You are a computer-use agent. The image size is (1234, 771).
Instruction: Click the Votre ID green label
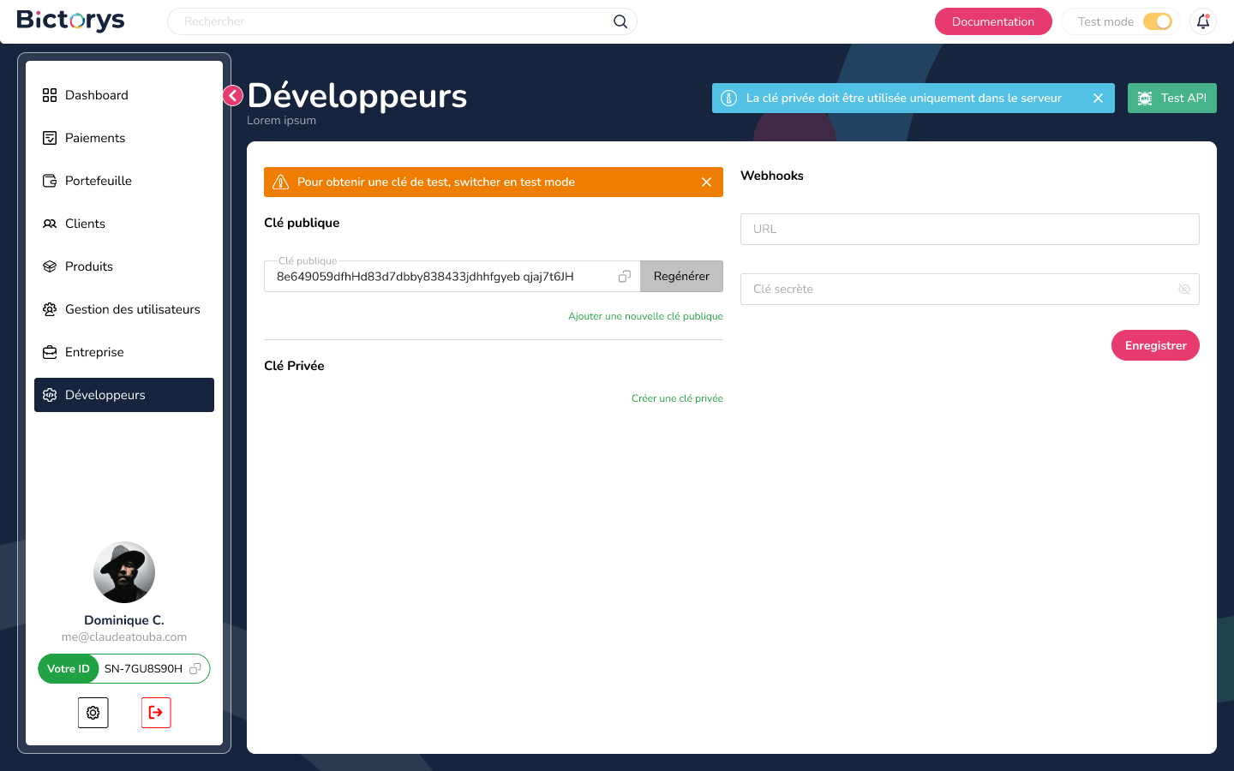(x=69, y=669)
